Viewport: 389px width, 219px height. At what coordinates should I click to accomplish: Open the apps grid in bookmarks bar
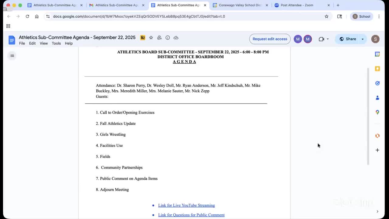8,26
